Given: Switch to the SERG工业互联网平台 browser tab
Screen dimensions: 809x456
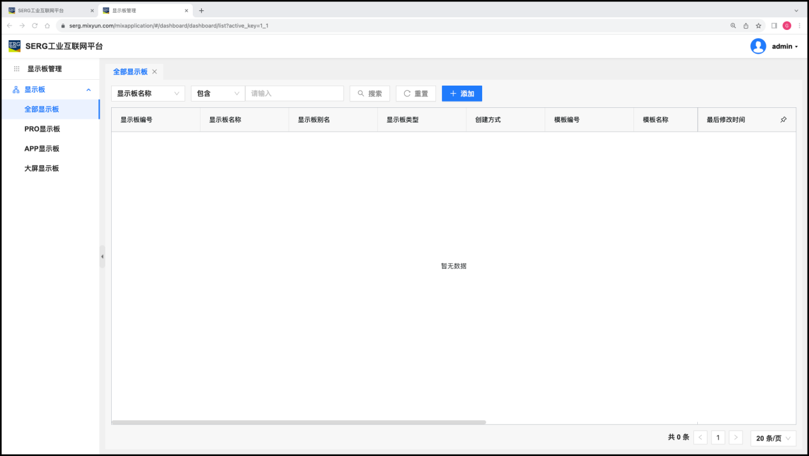Looking at the screenshot, I should pyautogui.click(x=45, y=10).
